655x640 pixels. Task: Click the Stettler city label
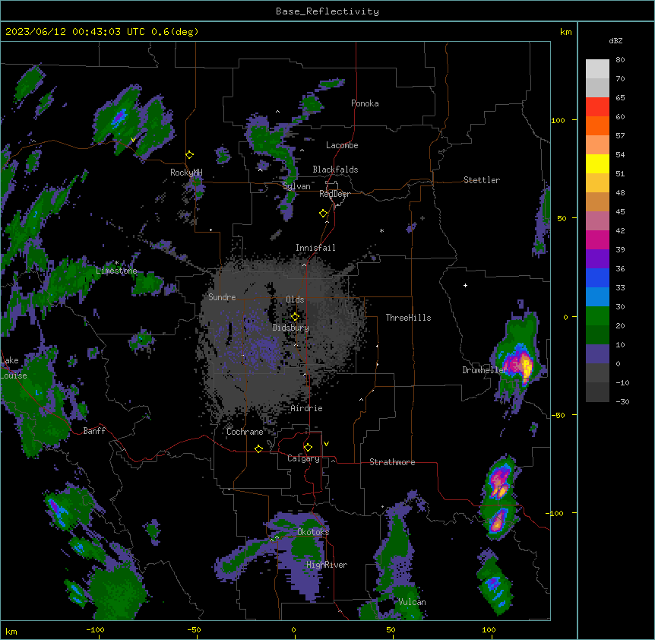482,180
